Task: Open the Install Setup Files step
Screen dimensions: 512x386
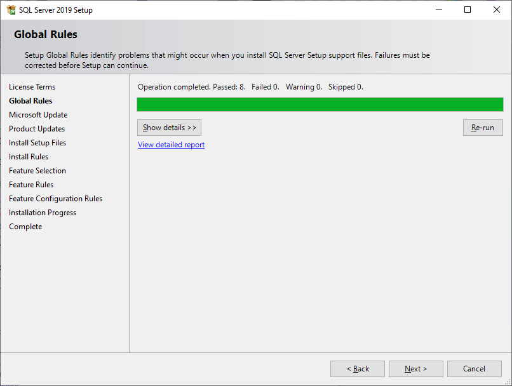Action: (37, 142)
